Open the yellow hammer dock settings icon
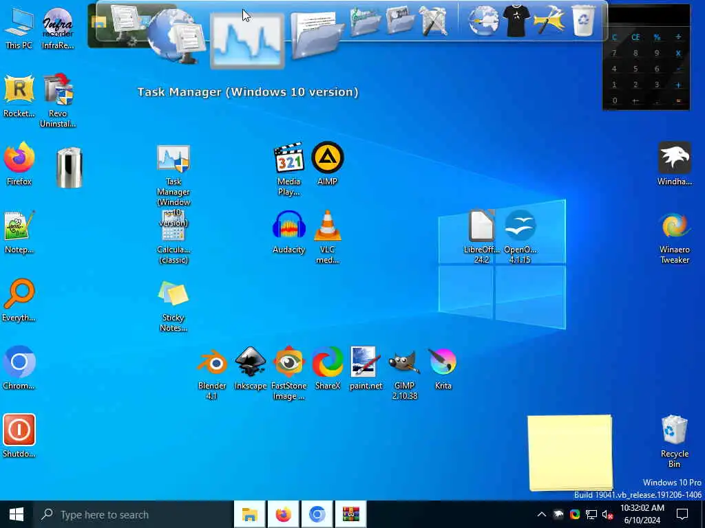705x528 pixels. [549, 21]
